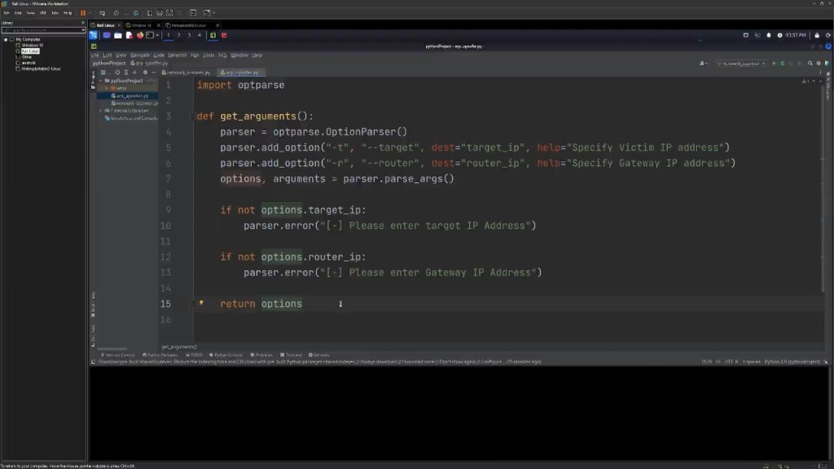Open VMware library search dropdown arrow
Screen dimensions: 834x469
point(83,30)
